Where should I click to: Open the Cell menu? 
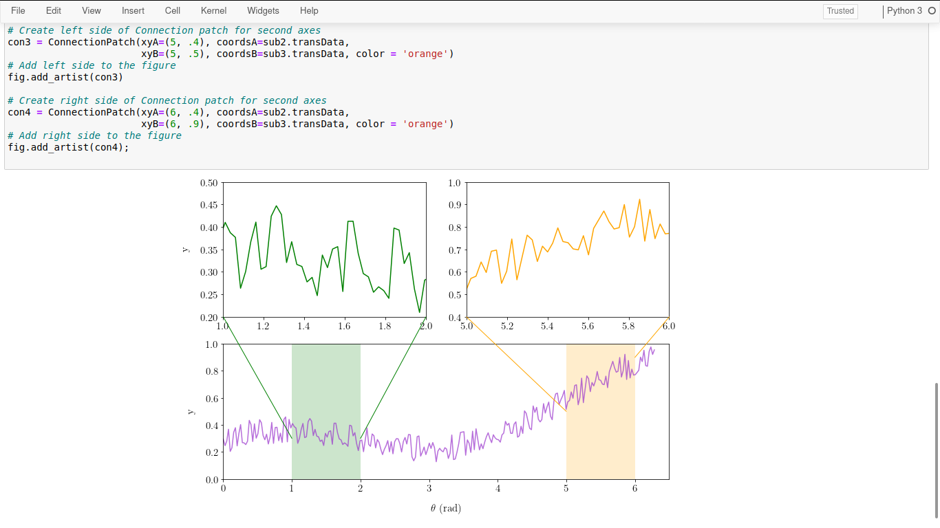pyautogui.click(x=173, y=10)
